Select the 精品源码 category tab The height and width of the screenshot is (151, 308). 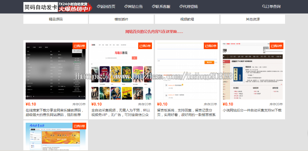coord(55,19)
